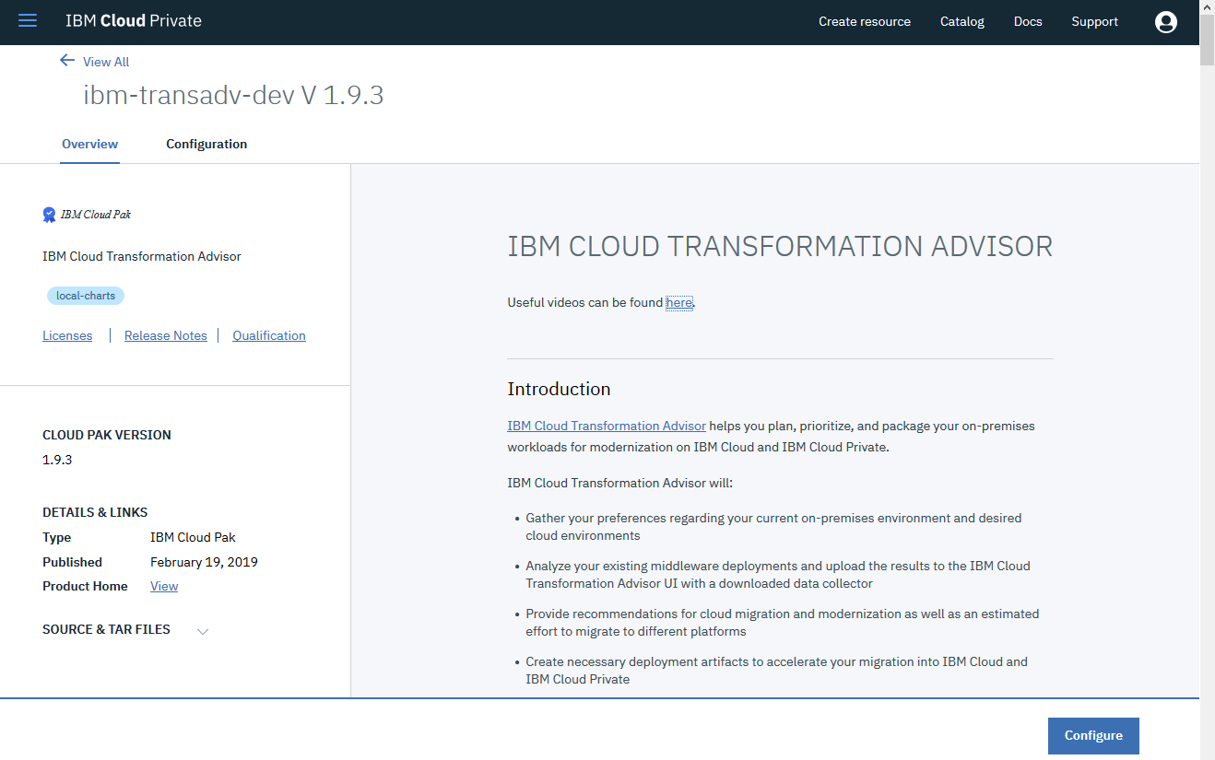Viewport: 1215px width, 760px height.
Task: Open the user account avatar menu
Action: click(1165, 21)
